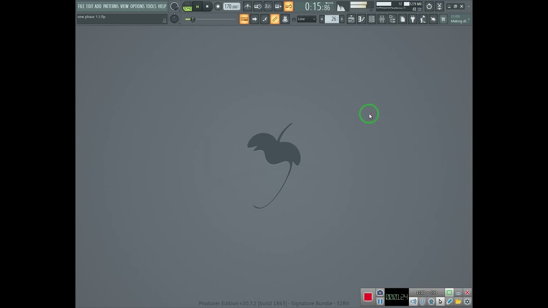Open the FILE menu
Screen dimensions: 548x308
(81, 6)
